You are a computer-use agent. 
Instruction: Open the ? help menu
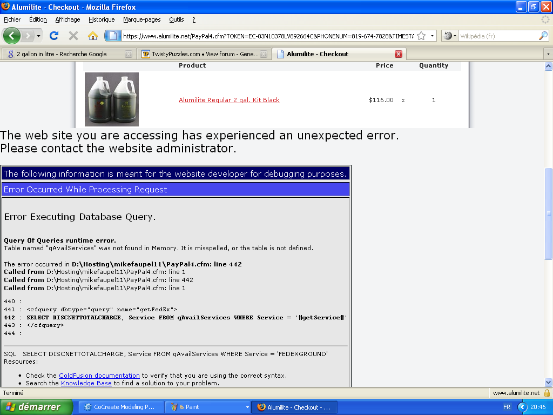(x=194, y=20)
